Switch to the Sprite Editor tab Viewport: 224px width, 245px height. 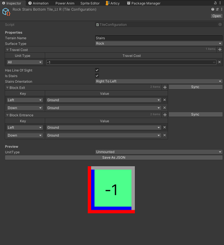(x=90, y=3)
